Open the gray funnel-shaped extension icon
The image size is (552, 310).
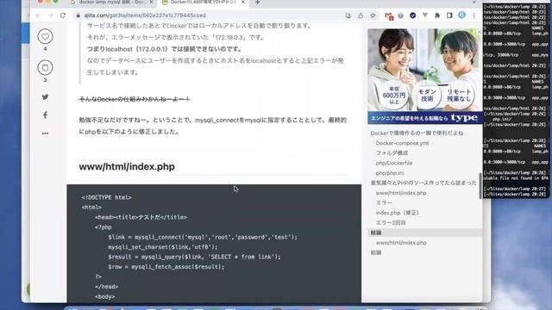coord(425,15)
